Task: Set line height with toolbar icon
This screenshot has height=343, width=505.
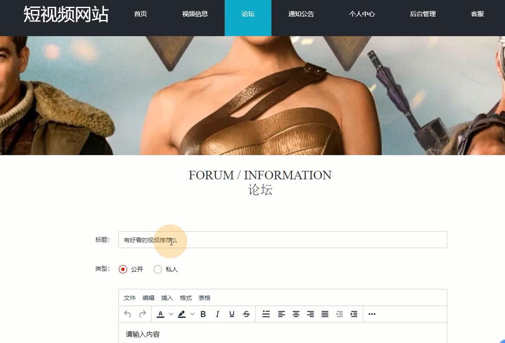Action: 266,314
